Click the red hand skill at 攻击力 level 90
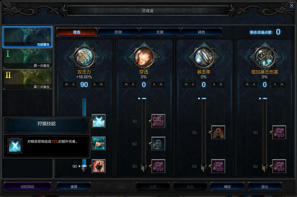This screenshot has height=197, width=297. point(99,166)
